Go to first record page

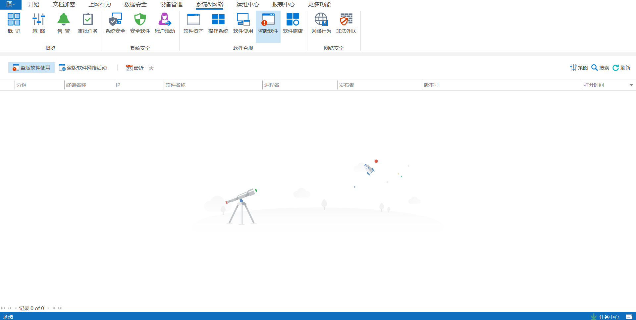(3, 308)
